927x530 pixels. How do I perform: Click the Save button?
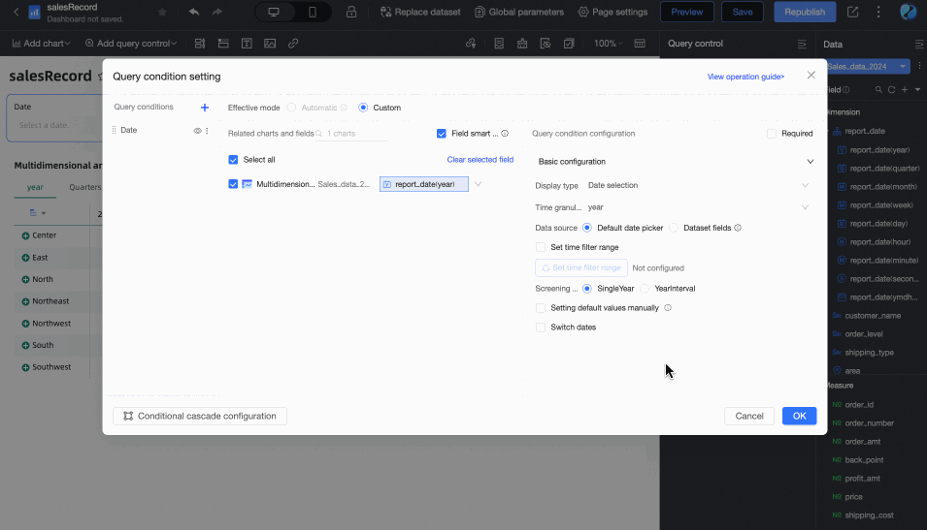coord(743,12)
